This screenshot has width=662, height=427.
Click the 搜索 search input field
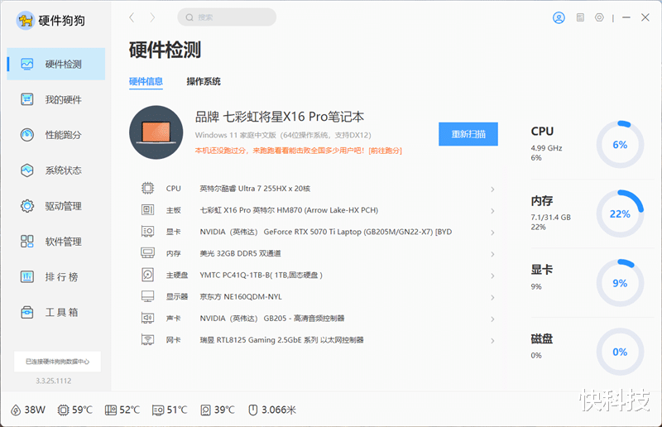click(227, 17)
